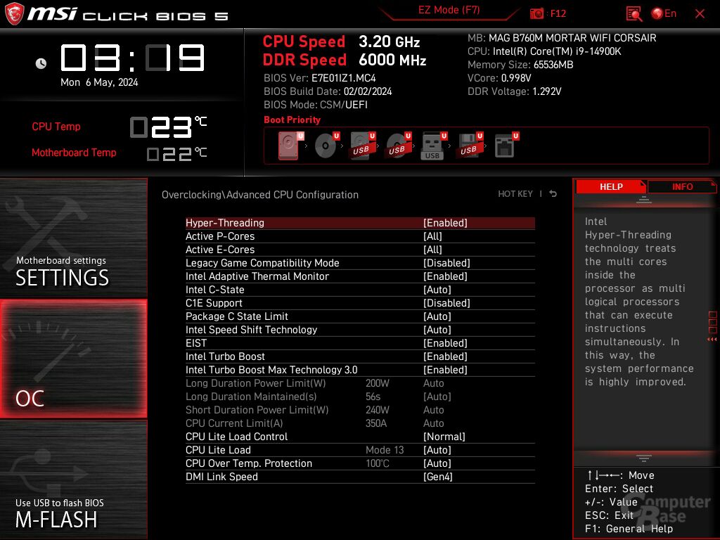720x540 pixels.
Task: Click the VCore 0.998V reading
Action: tap(499, 78)
